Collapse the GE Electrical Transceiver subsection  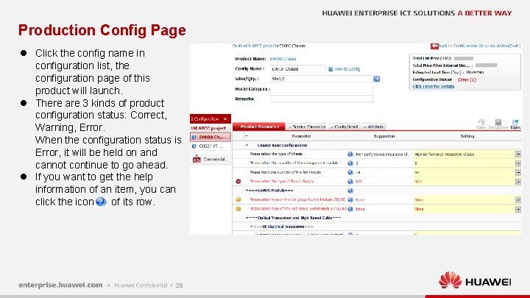pyautogui.click(x=252, y=227)
